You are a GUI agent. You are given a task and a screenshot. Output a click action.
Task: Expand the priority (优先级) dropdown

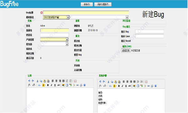click(x=54, y=44)
